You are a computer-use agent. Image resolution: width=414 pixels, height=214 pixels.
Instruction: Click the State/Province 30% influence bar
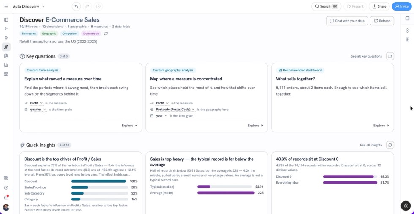(99, 187)
